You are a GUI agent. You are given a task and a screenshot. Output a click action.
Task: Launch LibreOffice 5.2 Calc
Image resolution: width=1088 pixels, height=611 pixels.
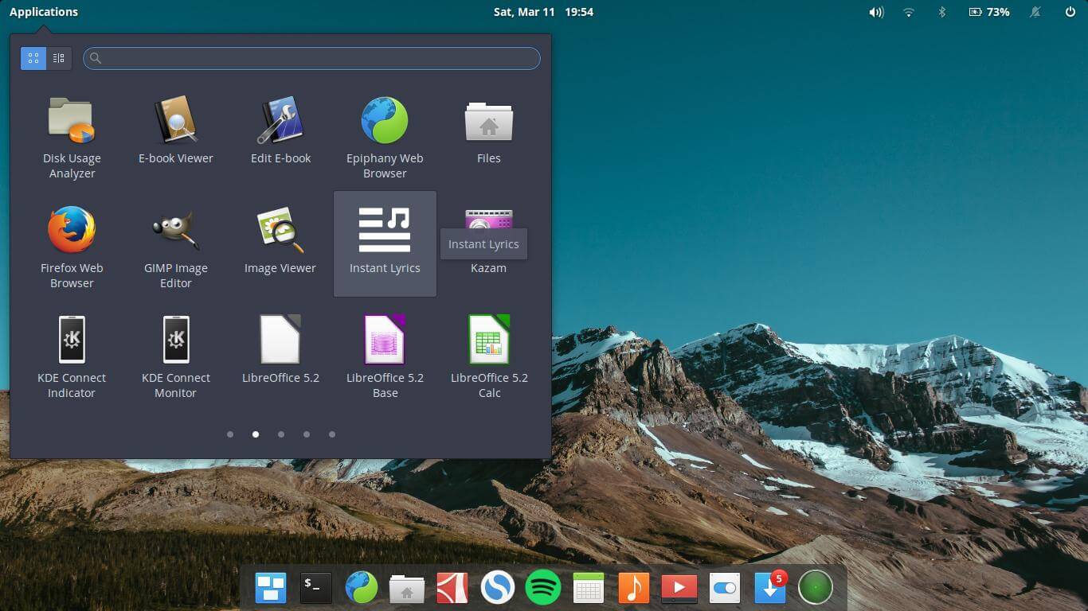[489, 356]
